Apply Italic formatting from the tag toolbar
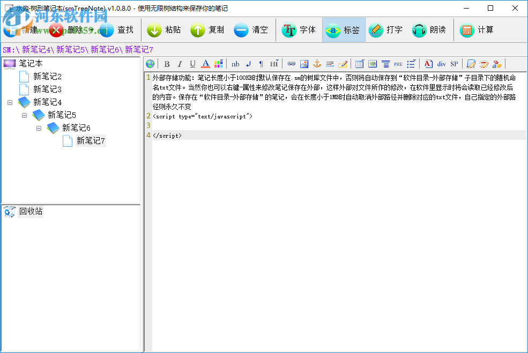 point(180,64)
